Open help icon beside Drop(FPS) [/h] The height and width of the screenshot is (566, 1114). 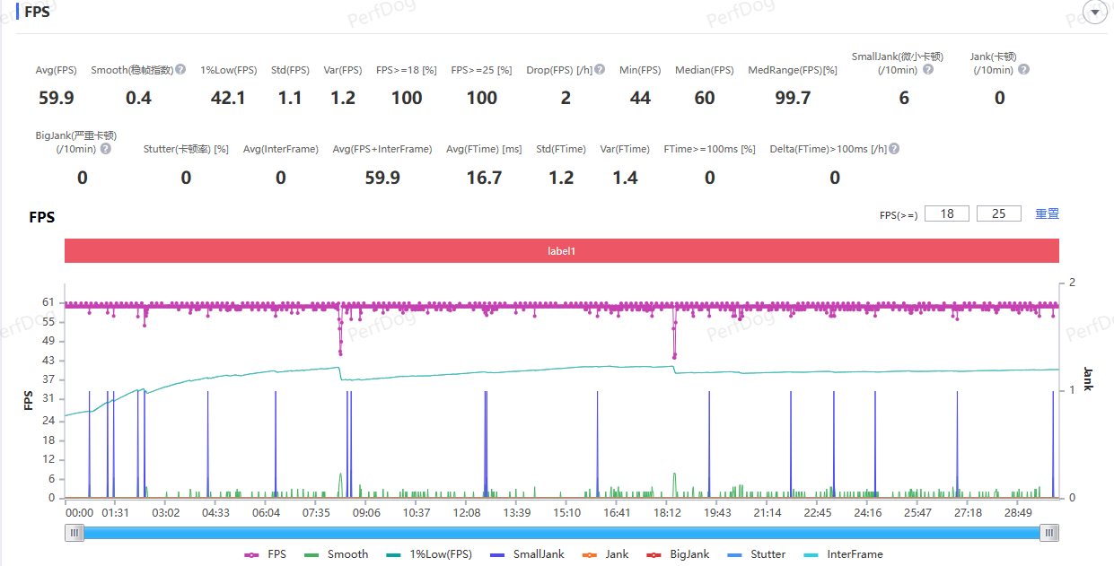coord(600,69)
